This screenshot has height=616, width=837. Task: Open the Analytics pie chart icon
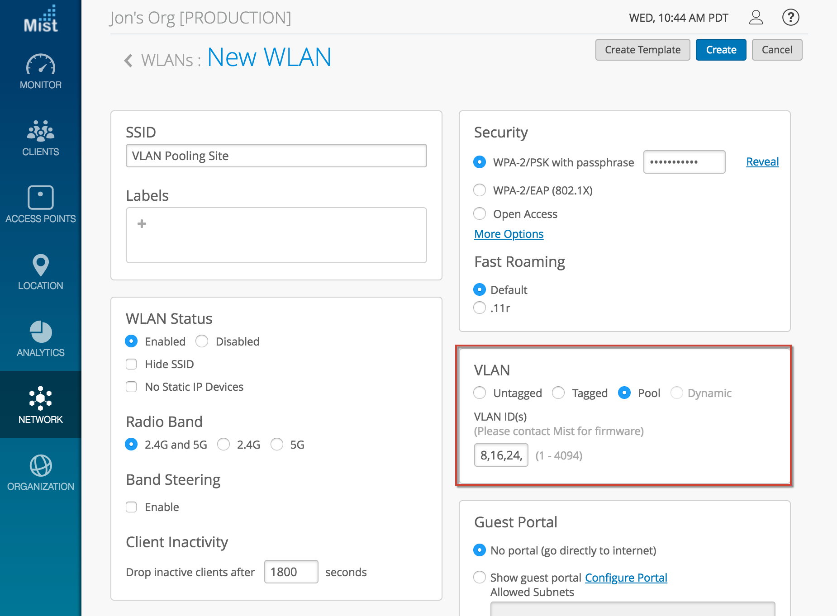[x=41, y=332]
